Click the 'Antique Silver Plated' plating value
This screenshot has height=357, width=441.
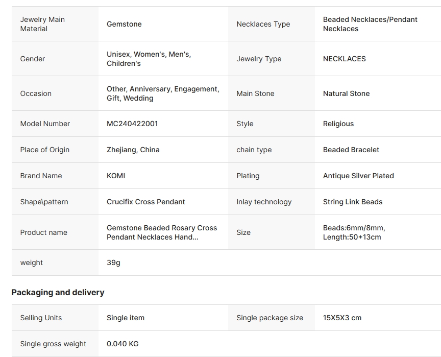coord(358,176)
